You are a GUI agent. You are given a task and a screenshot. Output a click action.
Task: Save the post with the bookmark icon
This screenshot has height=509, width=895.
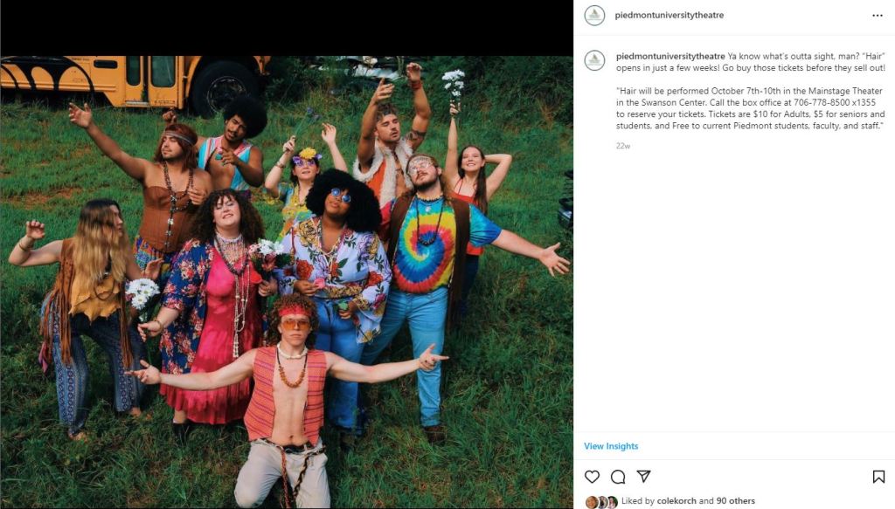pos(878,477)
